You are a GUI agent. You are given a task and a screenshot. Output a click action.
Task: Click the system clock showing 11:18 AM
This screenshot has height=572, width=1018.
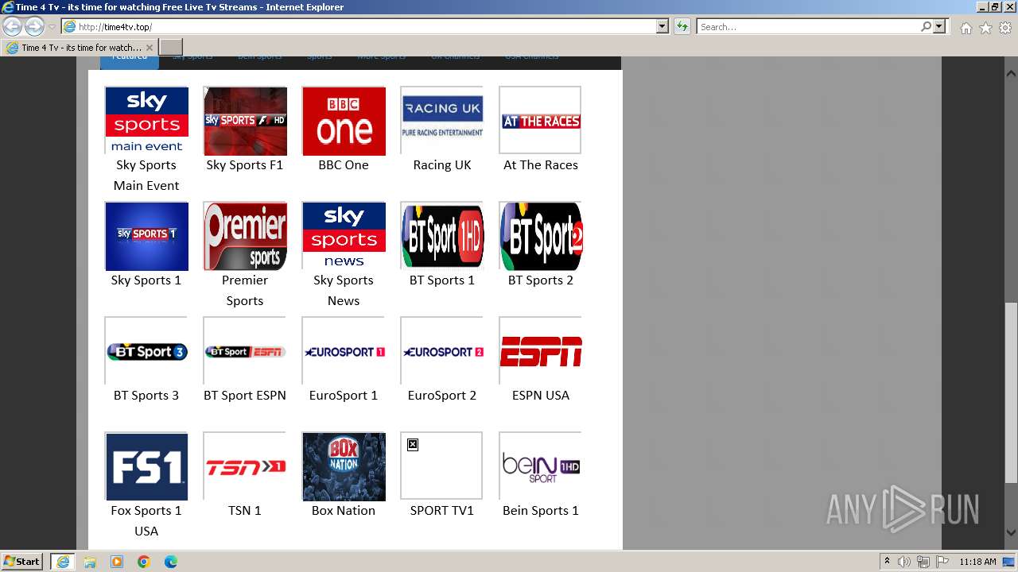pos(977,562)
